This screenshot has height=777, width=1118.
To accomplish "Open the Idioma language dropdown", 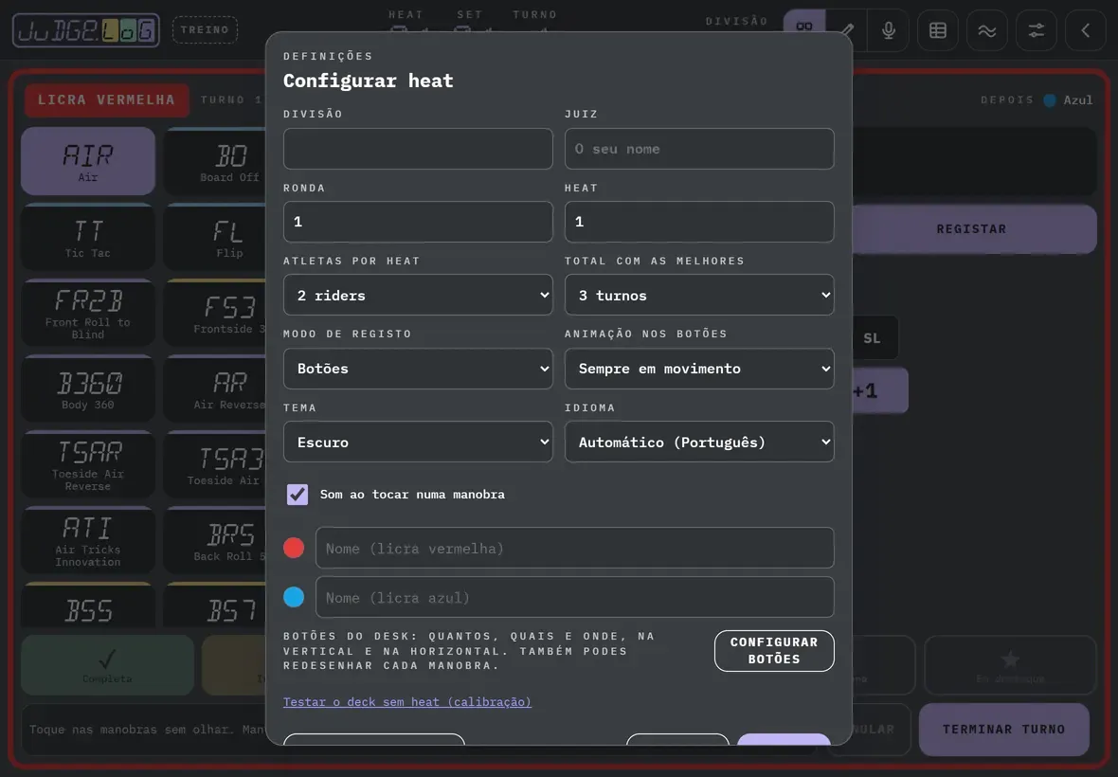I will coord(699,442).
